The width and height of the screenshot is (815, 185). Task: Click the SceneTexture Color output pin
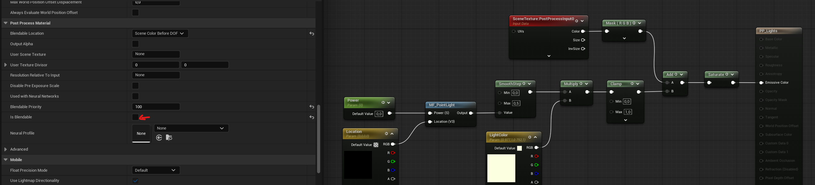pos(583,31)
